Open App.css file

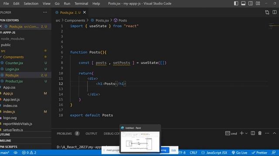pyautogui.click(x=26, y=88)
